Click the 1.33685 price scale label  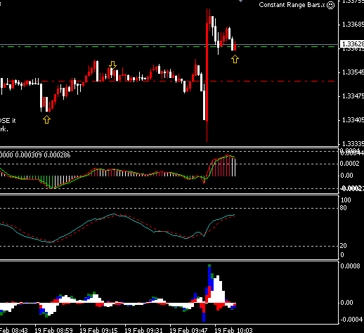point(353,25)
